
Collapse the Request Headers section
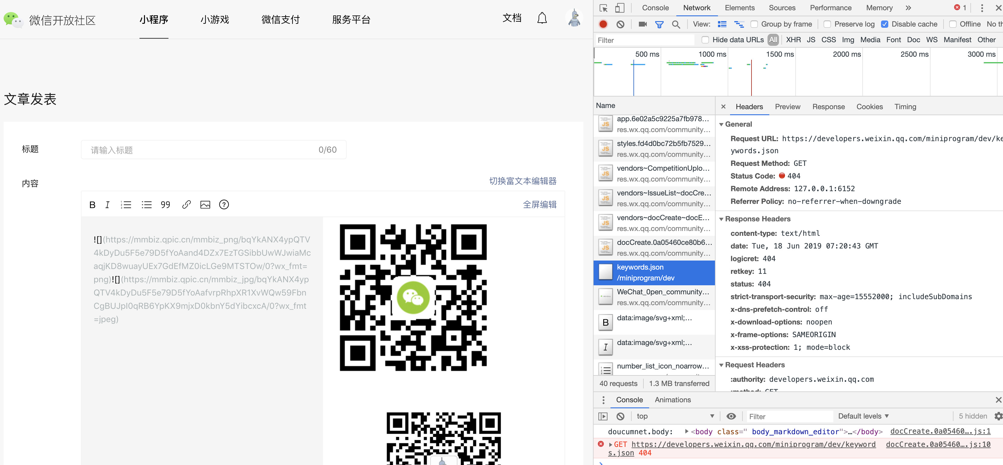(721, 365)
